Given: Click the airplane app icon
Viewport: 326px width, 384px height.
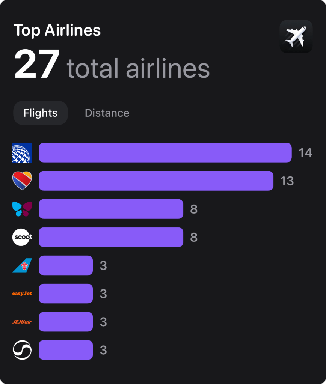Looking at the screenshot, I should (296, 36).
